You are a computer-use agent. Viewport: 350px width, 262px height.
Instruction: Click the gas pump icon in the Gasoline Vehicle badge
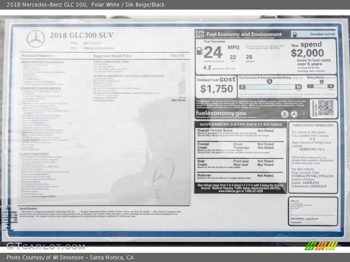click(295, 34)
